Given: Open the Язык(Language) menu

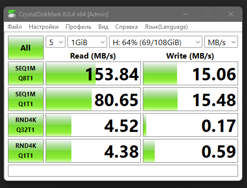Looking at the screenshot, I should (x=166, y=27).
